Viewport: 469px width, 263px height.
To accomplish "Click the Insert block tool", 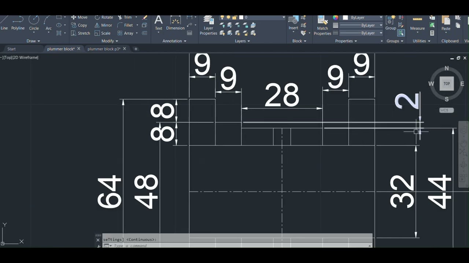I will [293, 23].
